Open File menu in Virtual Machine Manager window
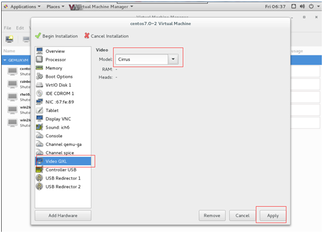This screenshot has height=233, width=323. click(x=8, y=28)
